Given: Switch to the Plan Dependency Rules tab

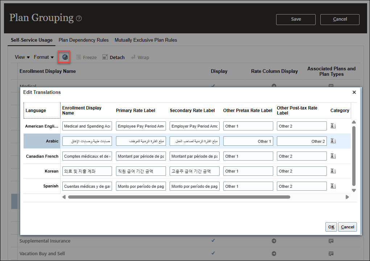Looking at the screenshot, I should [x=83, y=40].
